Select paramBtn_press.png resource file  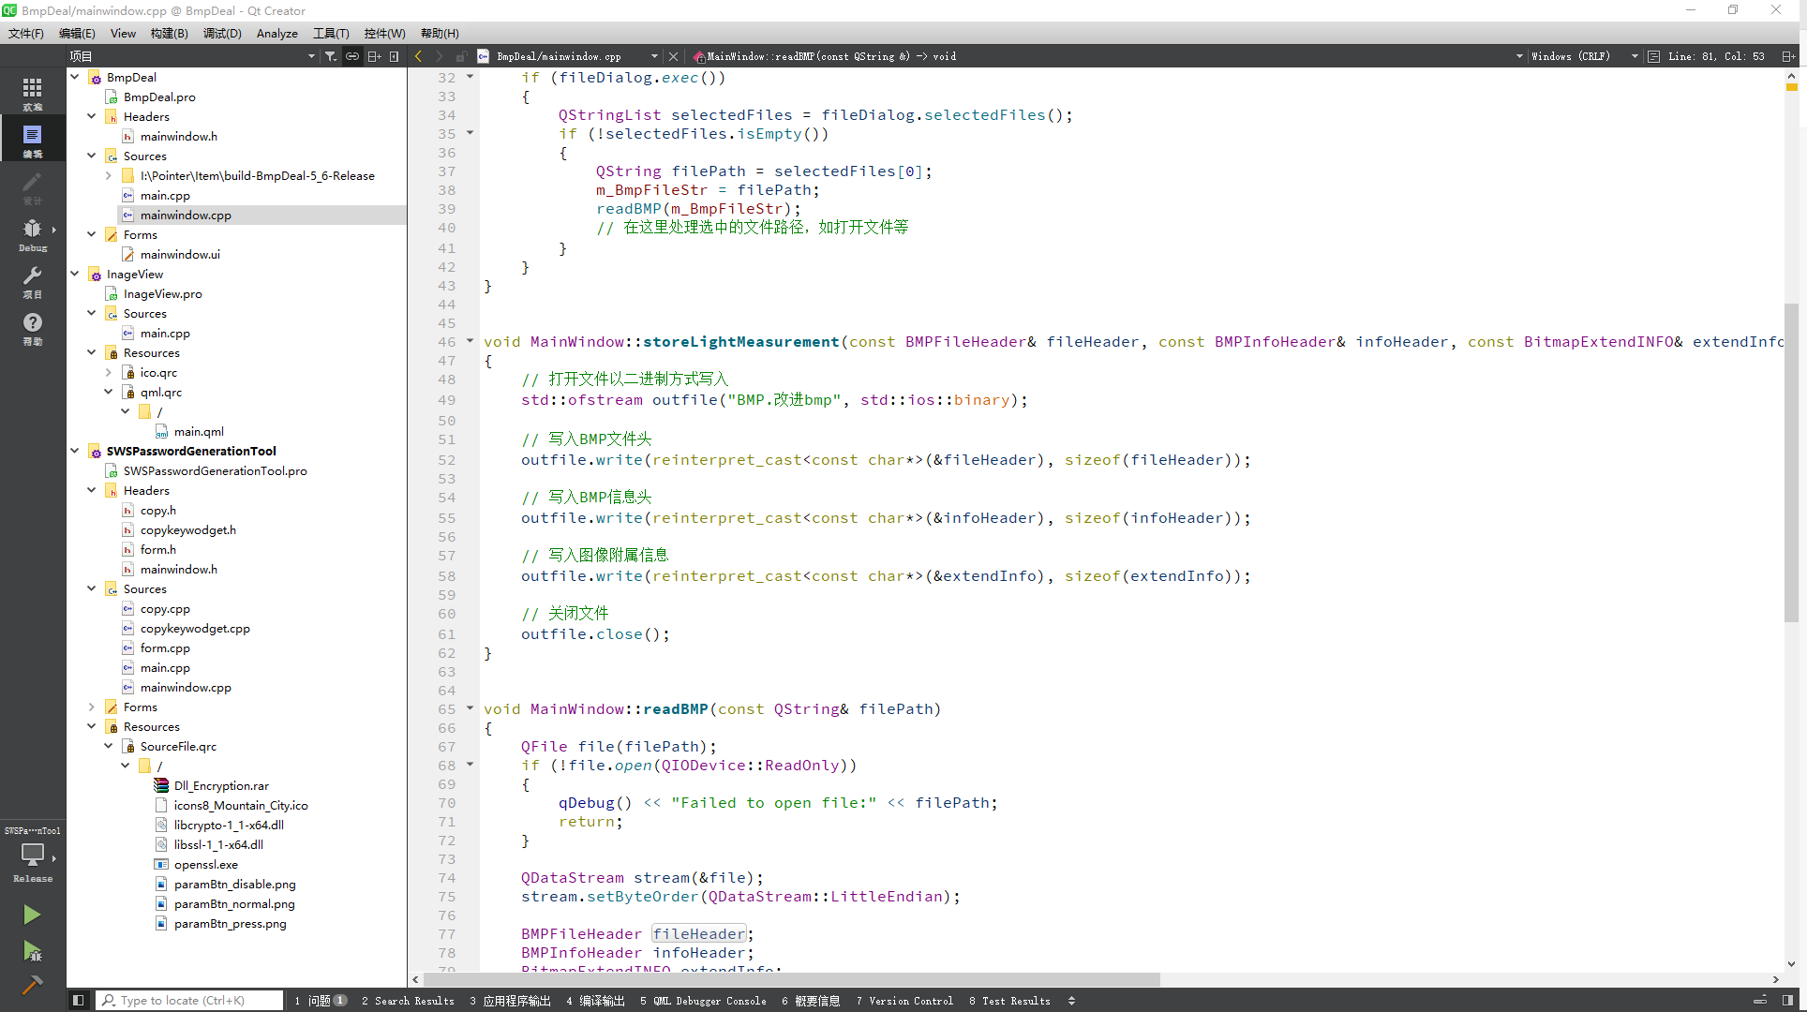(x=230, y=923)
